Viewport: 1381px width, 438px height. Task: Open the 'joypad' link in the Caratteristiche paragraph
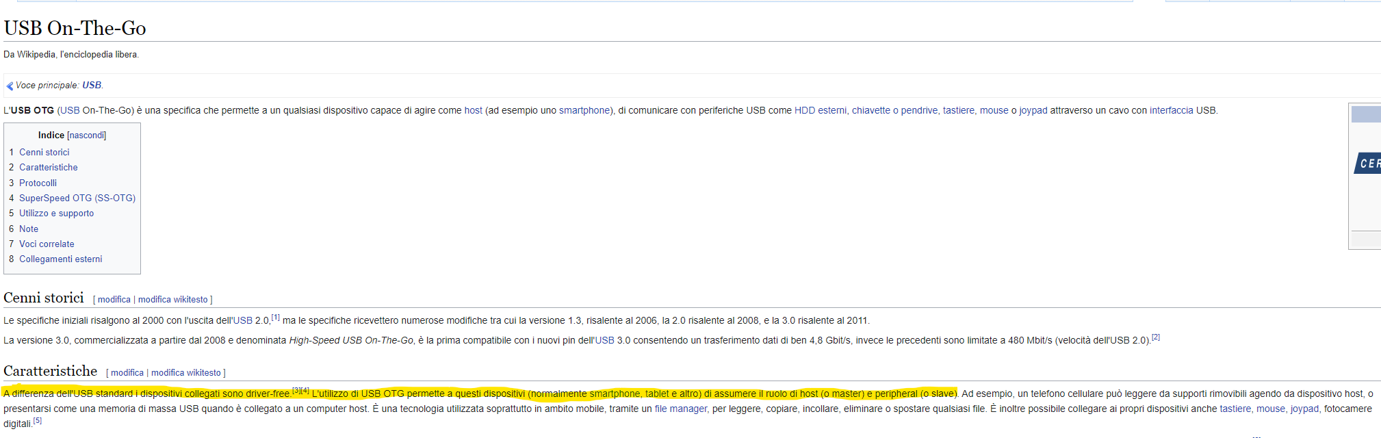[1304, 409]
